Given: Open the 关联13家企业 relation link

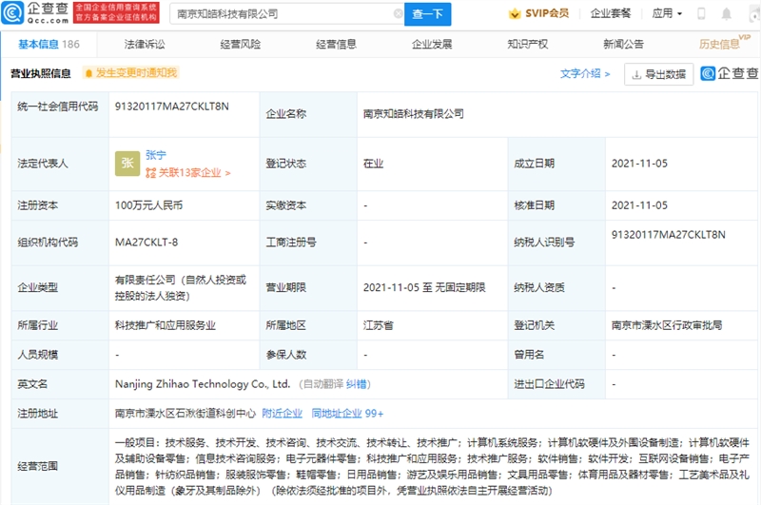Looking at the screenshot, I should pos(188,173).
